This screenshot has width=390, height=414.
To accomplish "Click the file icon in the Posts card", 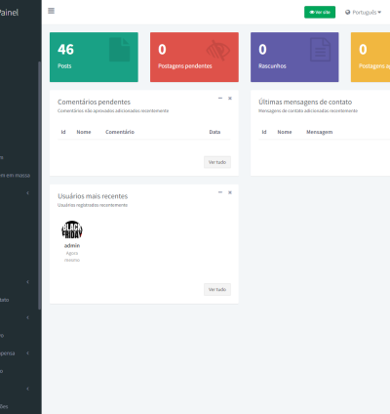I will pyautogui.click(x=119, y=50).
